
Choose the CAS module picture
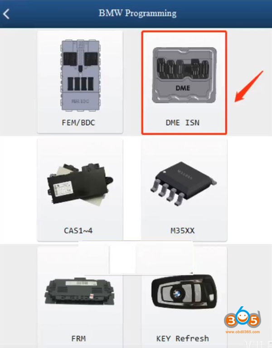[x=79, y=184]
